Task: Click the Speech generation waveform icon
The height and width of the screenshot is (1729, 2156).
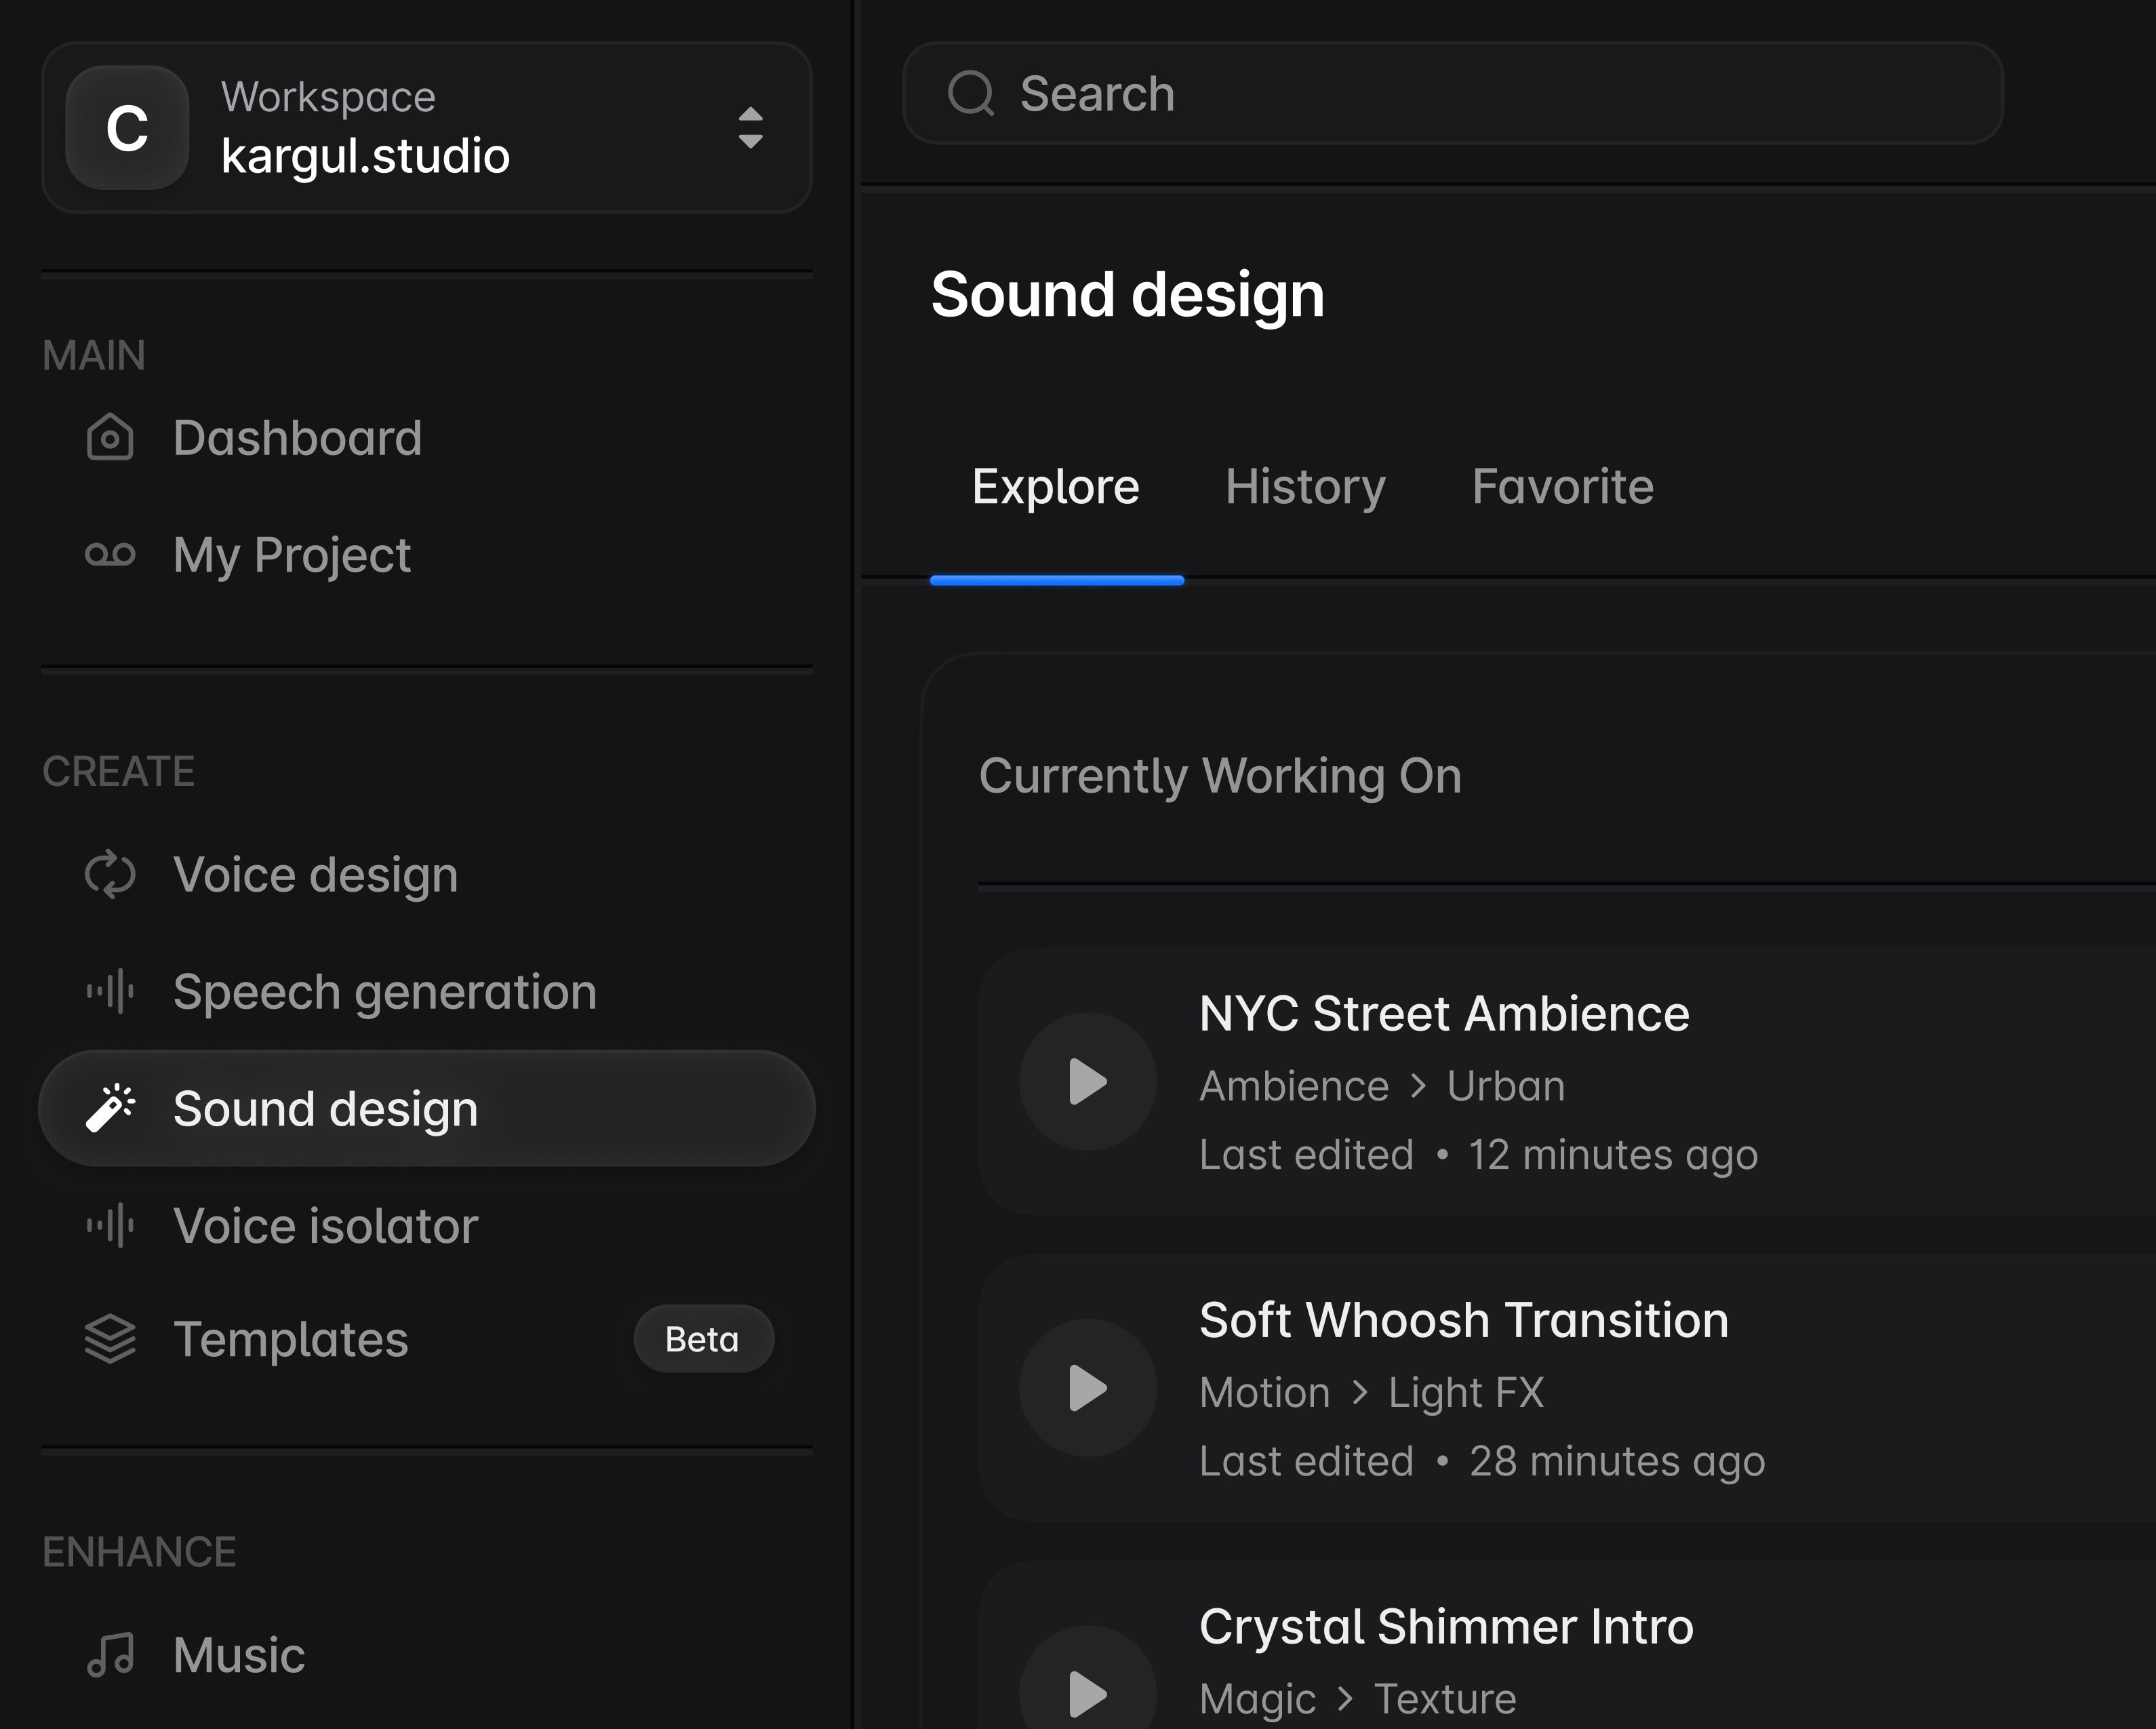Action: (110, 991)
